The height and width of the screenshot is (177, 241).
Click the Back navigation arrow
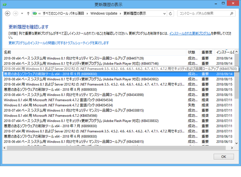click(x=8, y=14)
